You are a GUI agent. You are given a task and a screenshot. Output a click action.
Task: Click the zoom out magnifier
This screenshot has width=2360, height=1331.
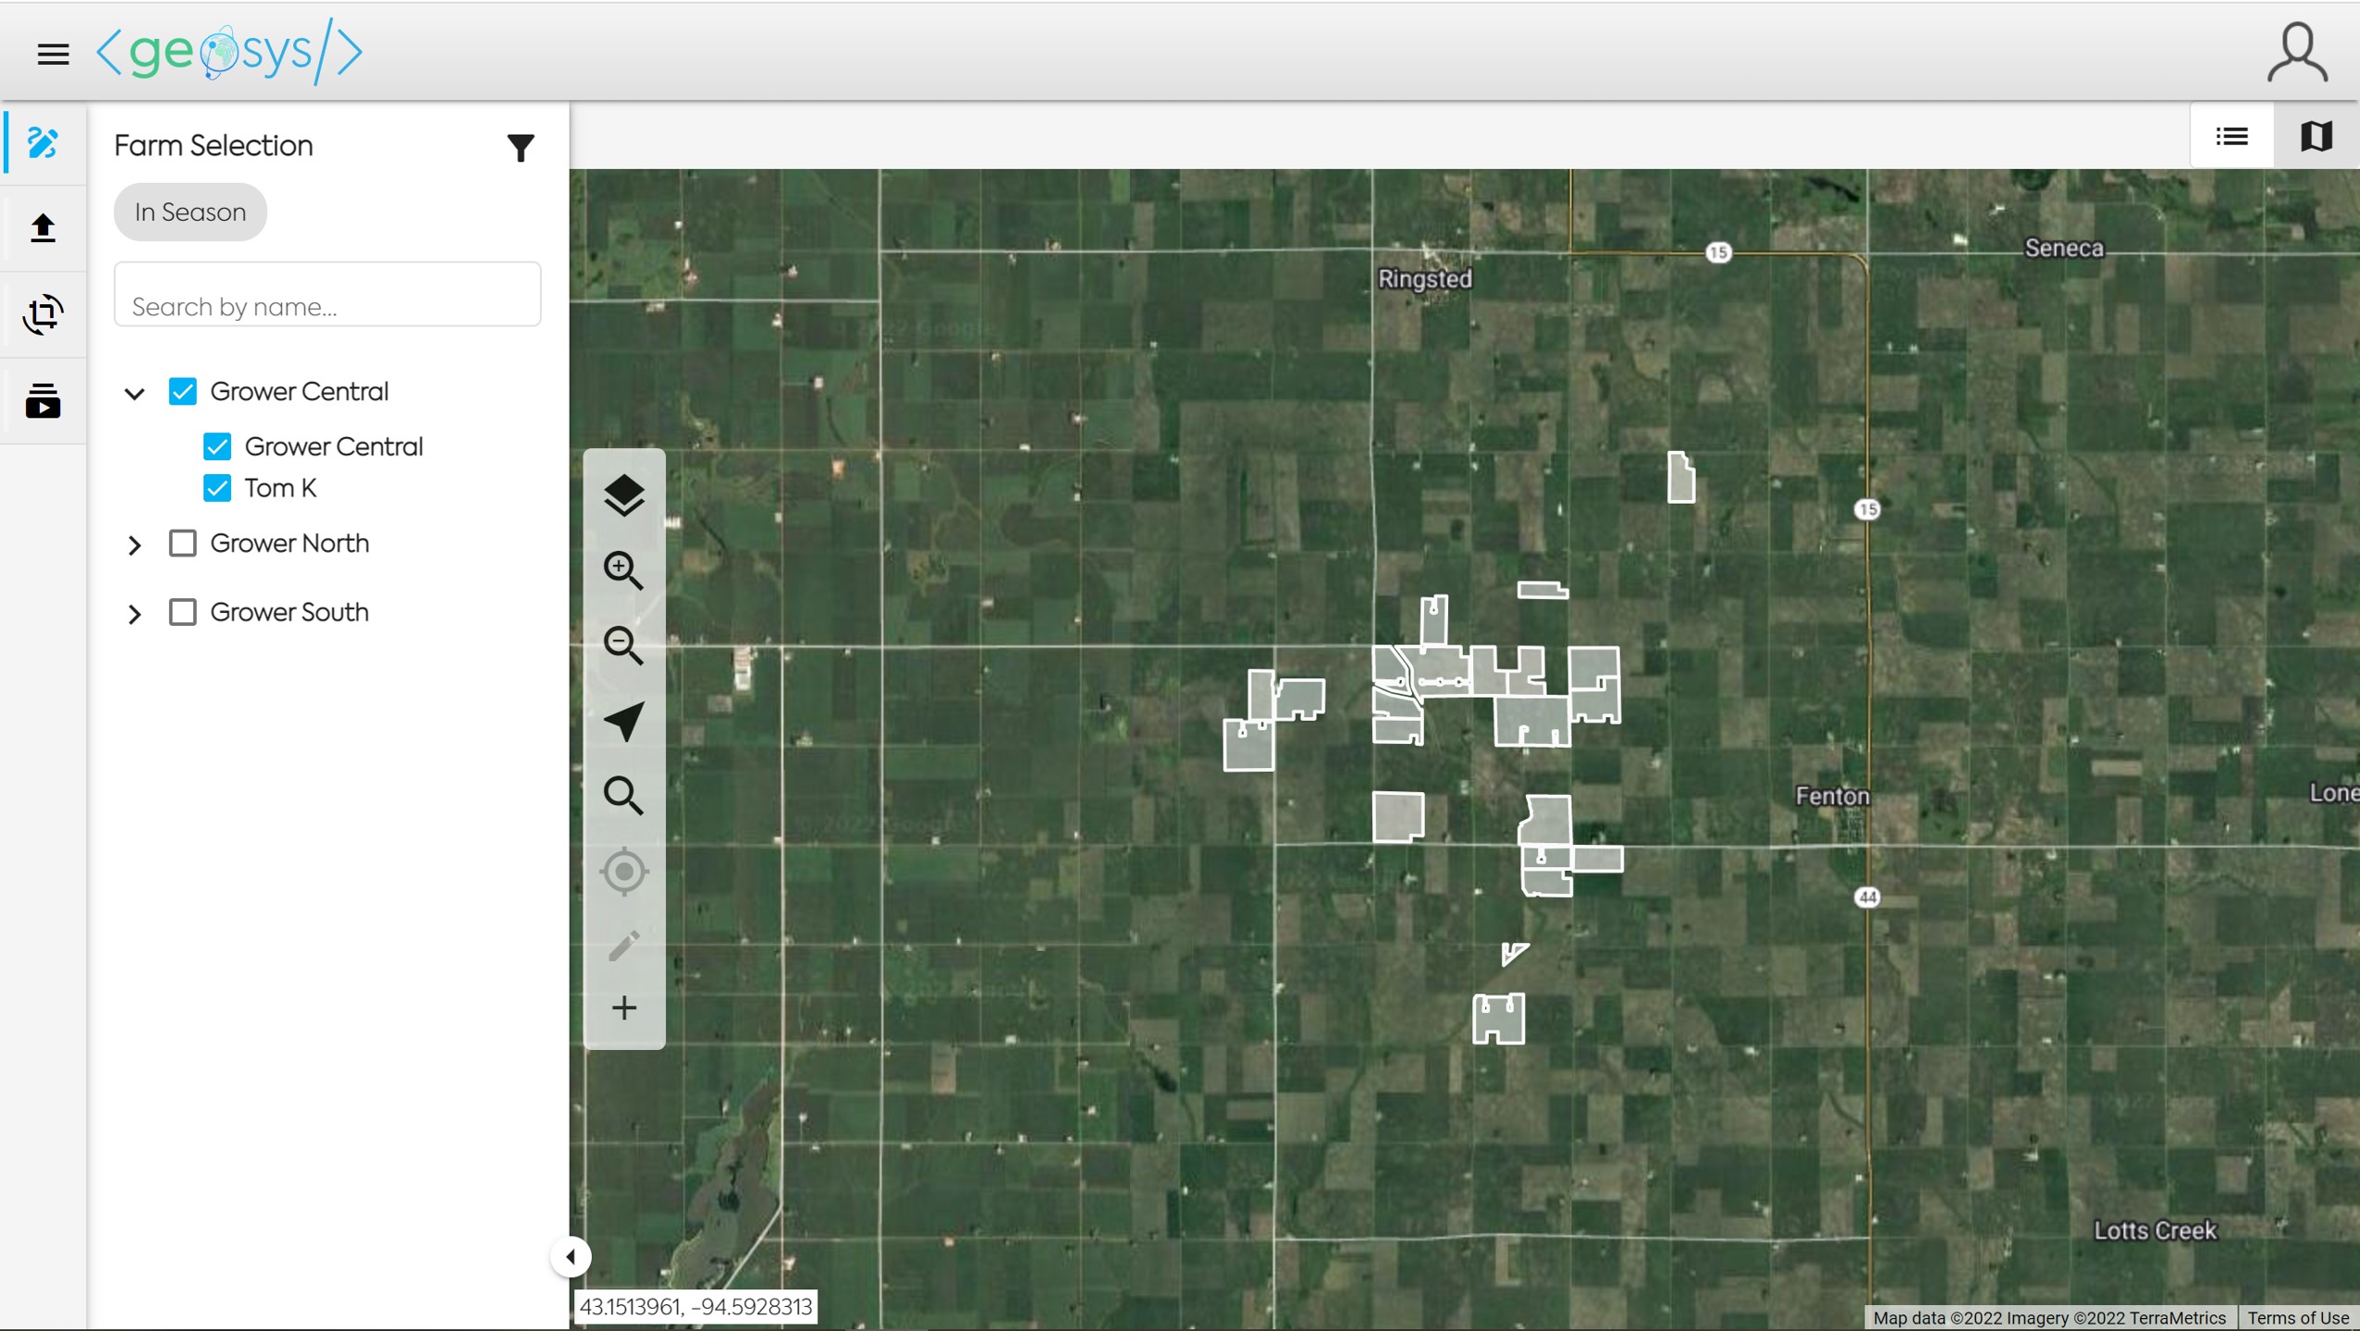pos(624,645)
